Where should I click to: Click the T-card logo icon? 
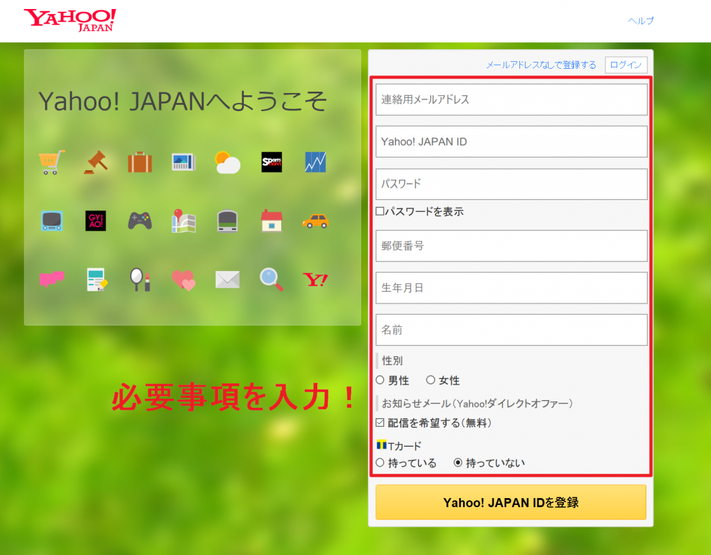[x=381, y=445]
